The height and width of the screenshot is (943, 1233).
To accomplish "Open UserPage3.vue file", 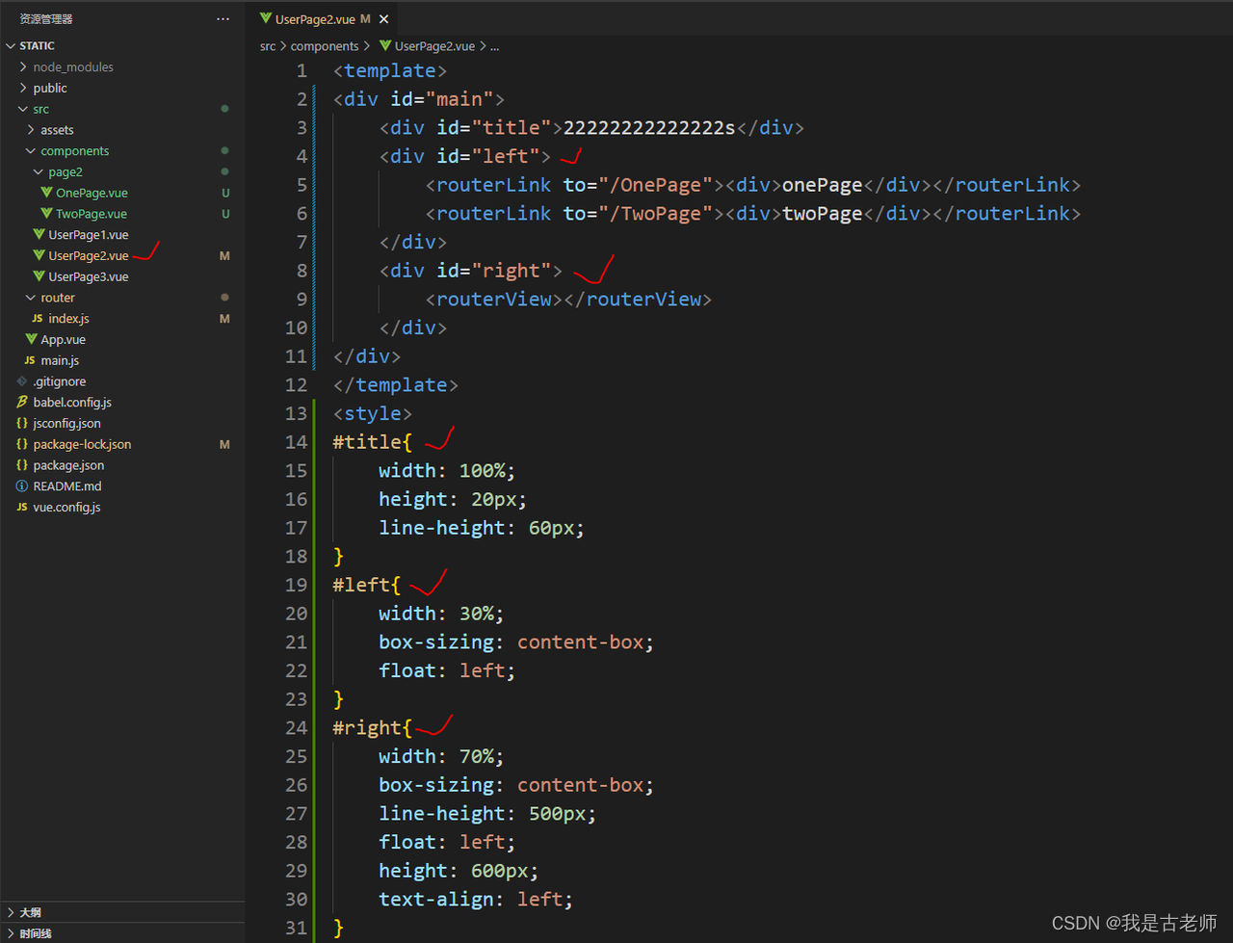I will [89, 276].
